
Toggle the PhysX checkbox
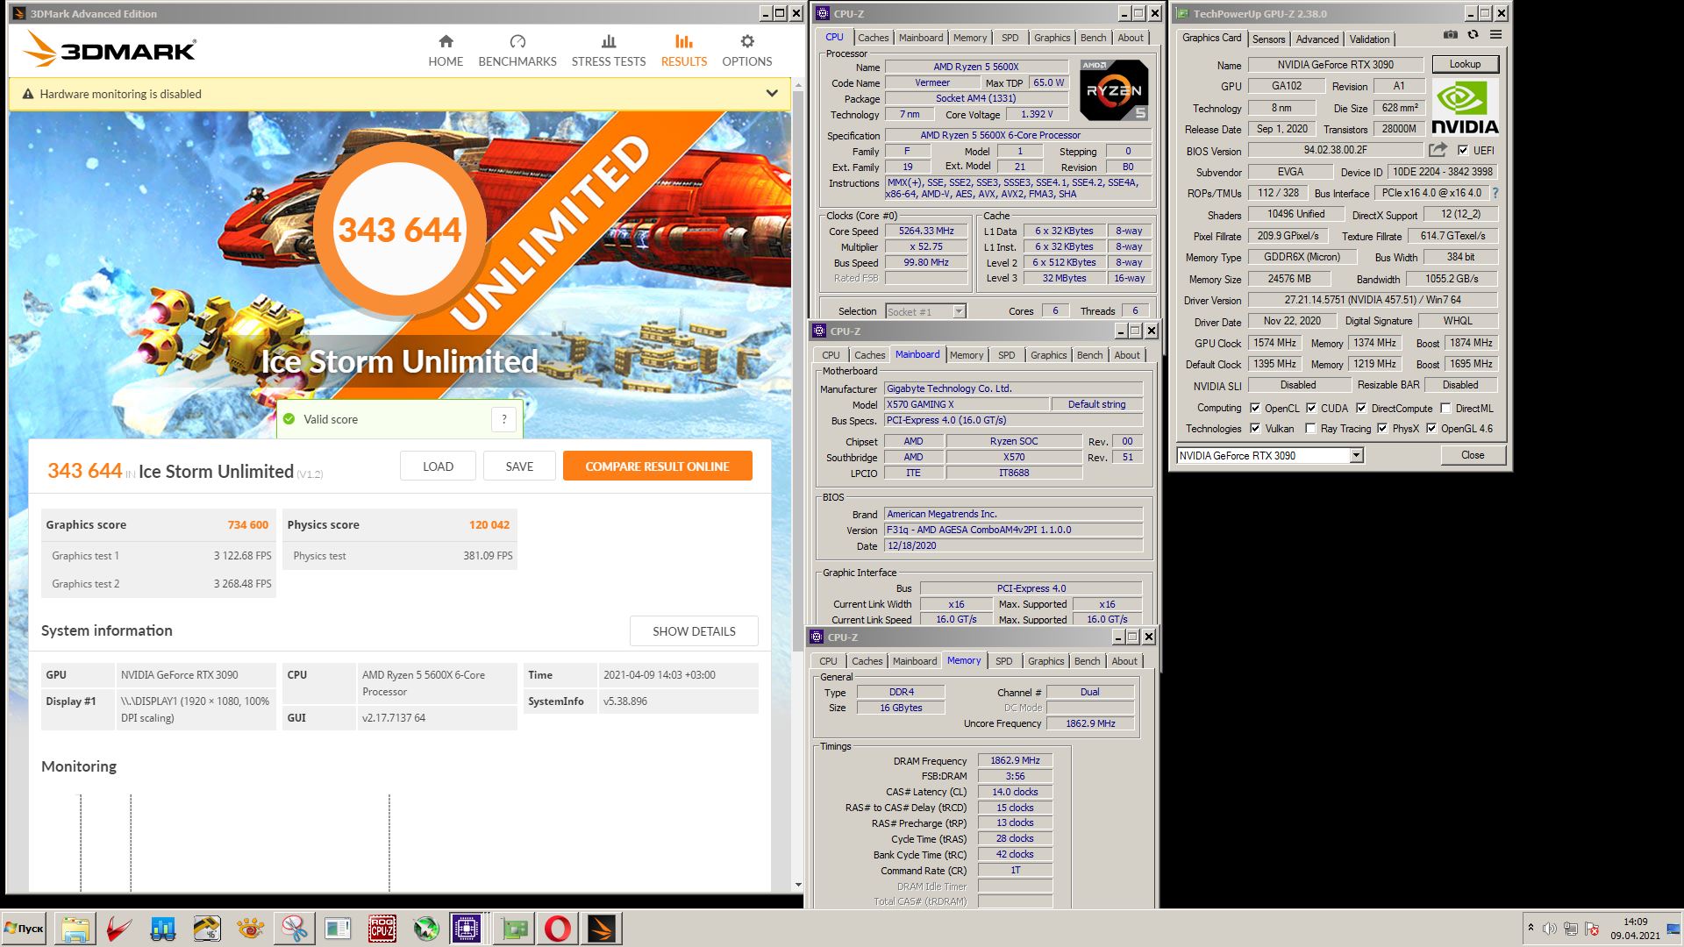click(x=1382, y=429)
